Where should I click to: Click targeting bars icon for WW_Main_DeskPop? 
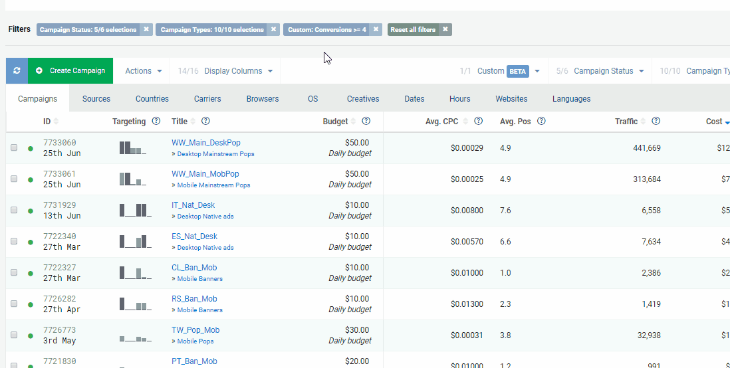pos(133,148)
